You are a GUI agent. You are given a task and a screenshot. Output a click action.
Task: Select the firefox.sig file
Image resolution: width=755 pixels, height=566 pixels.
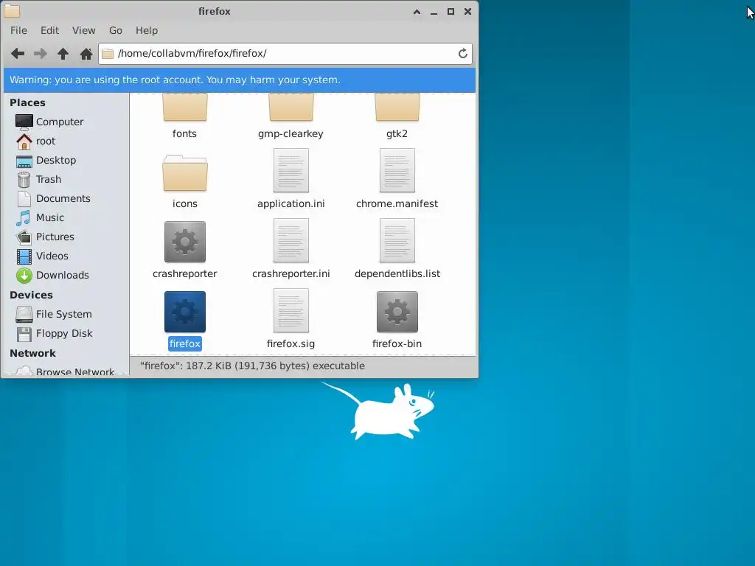[x=290, y=320]
